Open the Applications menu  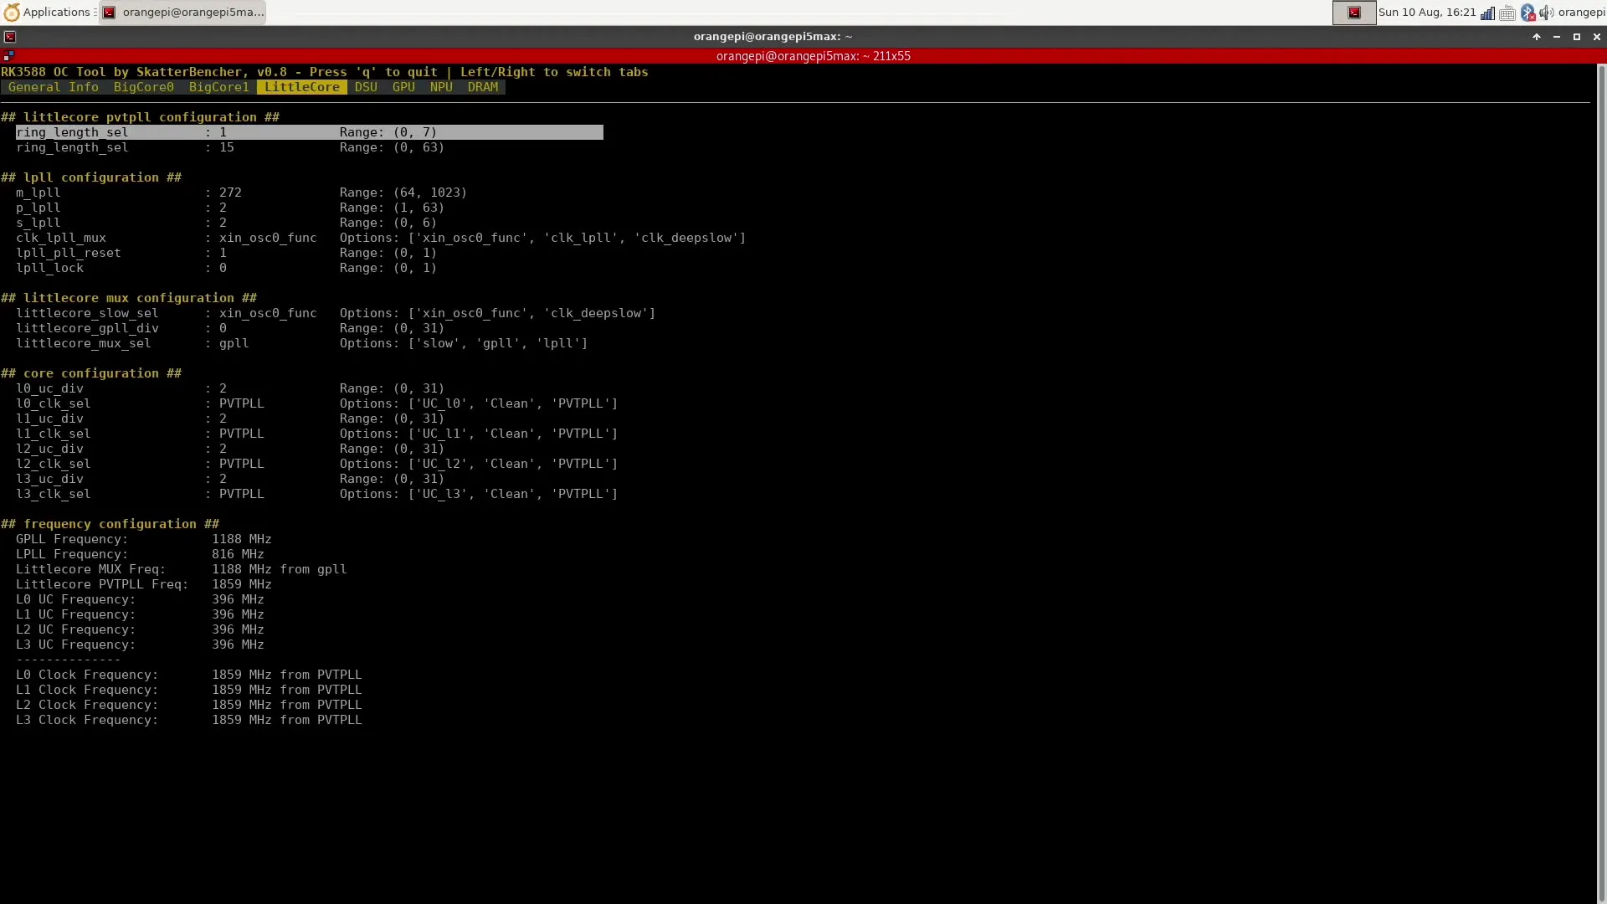(x=49, y=13)
